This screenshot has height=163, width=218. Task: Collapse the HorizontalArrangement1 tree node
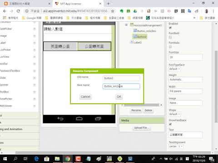click(x=126, y=24)
